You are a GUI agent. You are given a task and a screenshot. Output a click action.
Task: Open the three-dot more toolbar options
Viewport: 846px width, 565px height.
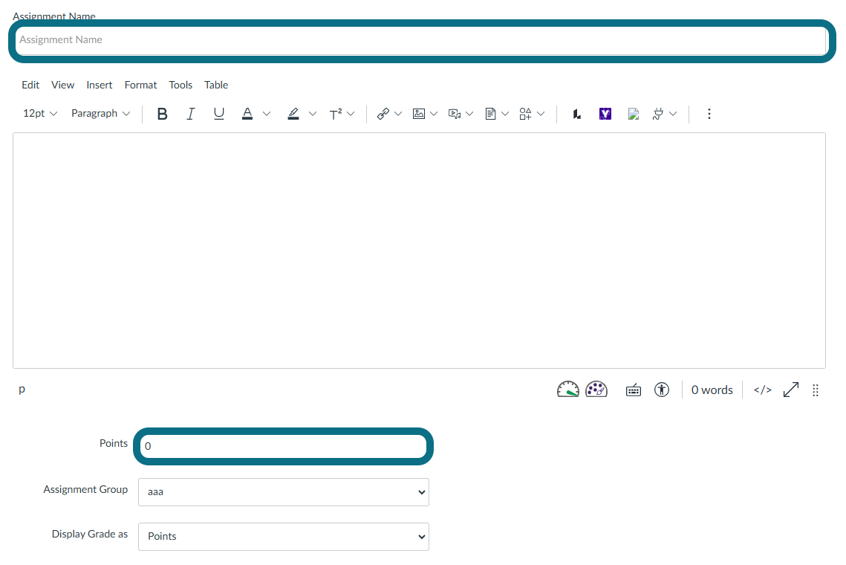click(709, 114)
